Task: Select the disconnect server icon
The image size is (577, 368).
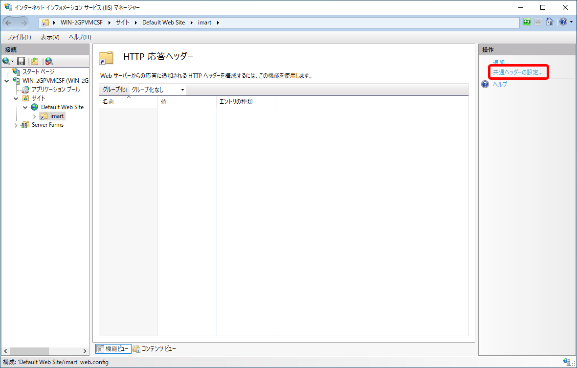Action: pos(48,61)
